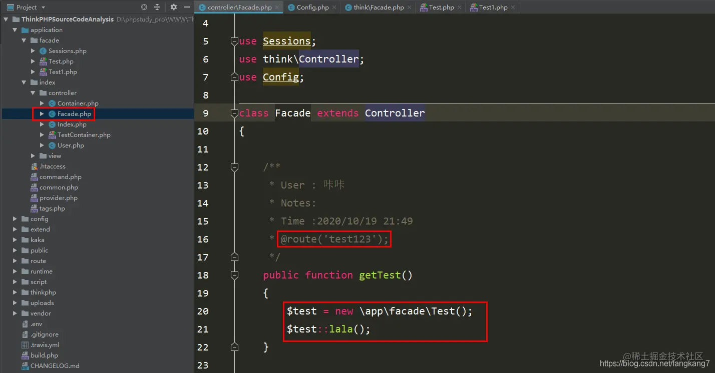715x373 pixels.
Task: Click the build.php file icon
Action: click(x=25, y=355)
